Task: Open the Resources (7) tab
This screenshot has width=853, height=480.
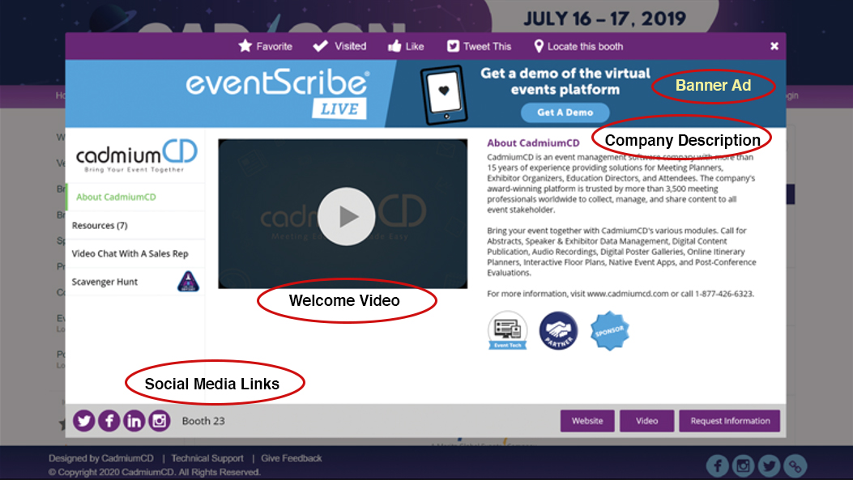Action: point(135,225)
